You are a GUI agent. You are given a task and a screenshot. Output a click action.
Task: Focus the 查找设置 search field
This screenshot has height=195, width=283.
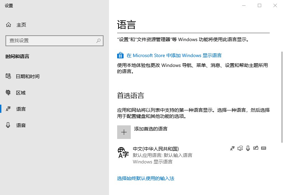click(x=51, y=40)
